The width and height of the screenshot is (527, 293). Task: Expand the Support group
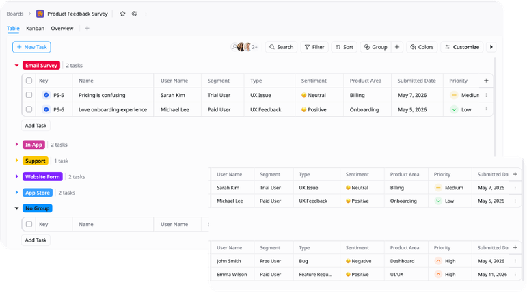click(x=16, y=161)
